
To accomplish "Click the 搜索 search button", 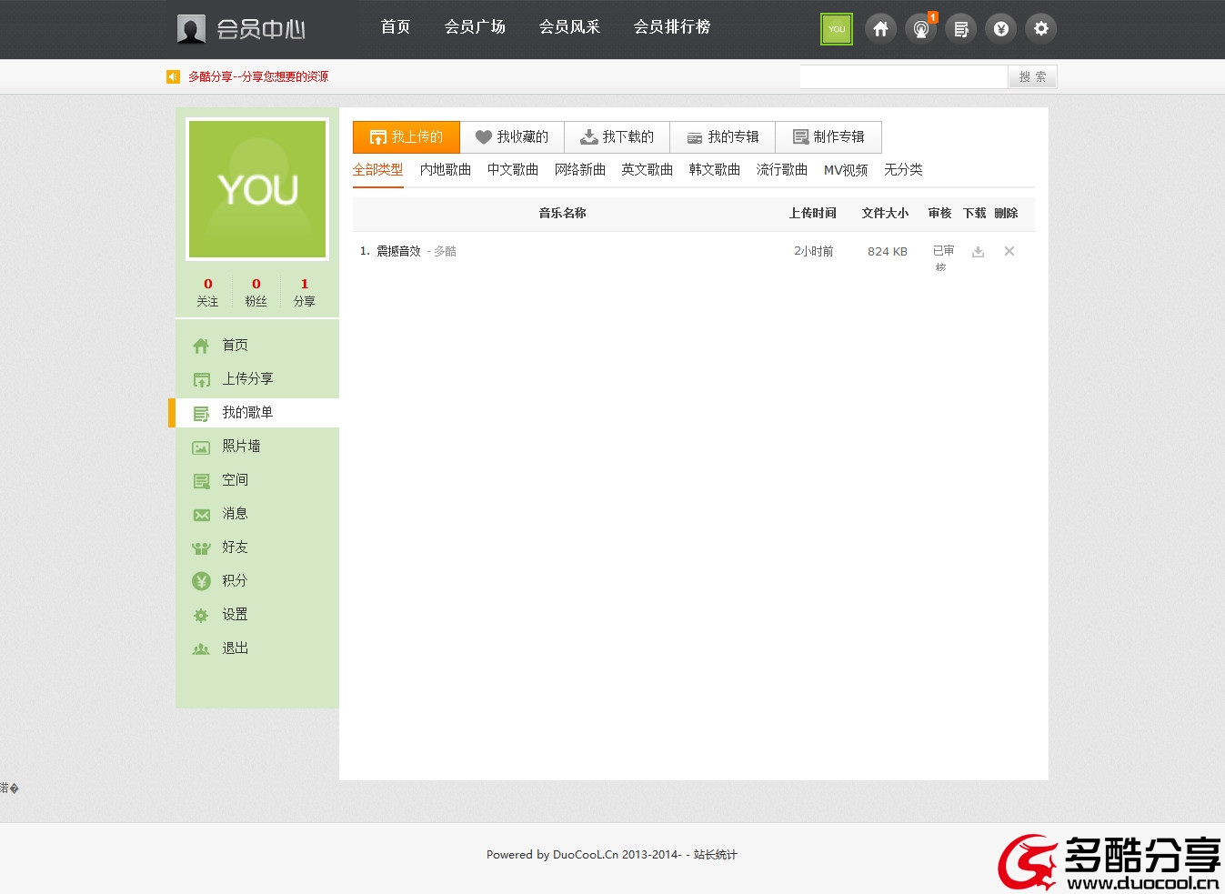I will [x=1033, y=77].
